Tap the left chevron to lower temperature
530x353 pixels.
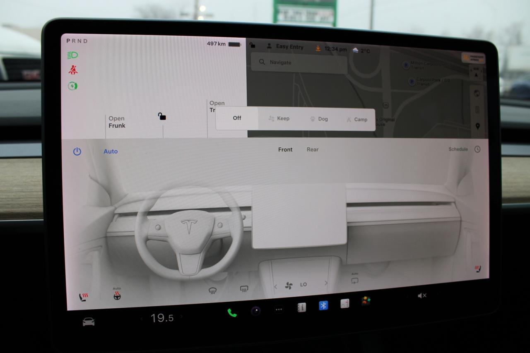tap(141, 318)
